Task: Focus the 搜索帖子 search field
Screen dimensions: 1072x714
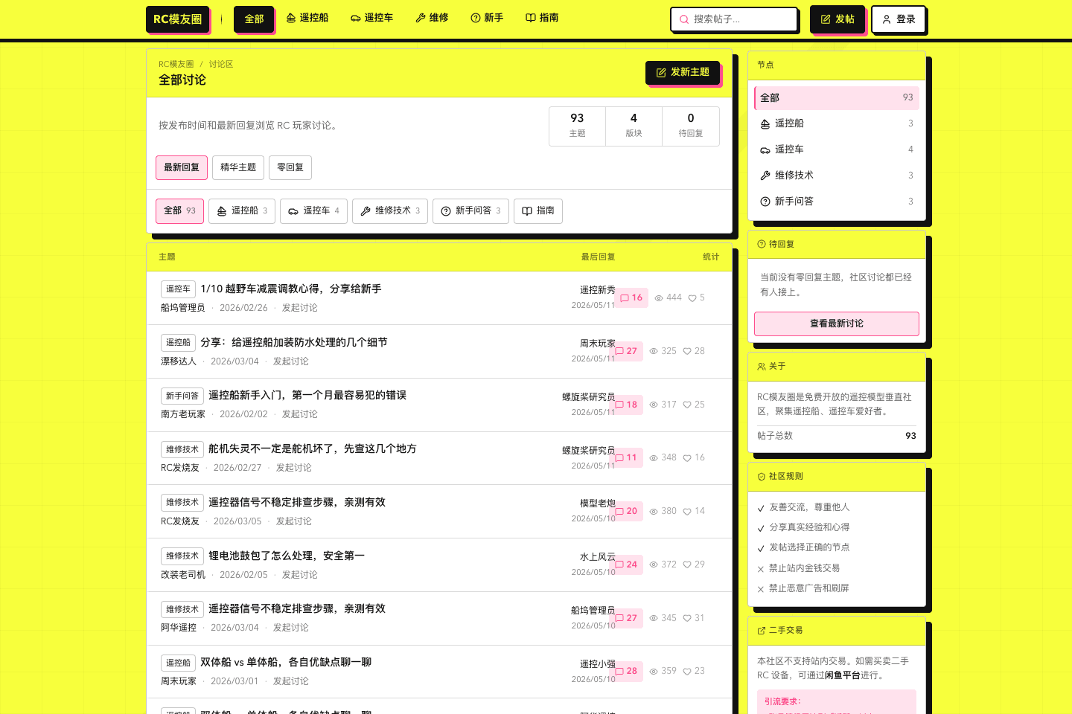Action: [x=734, y=19]
